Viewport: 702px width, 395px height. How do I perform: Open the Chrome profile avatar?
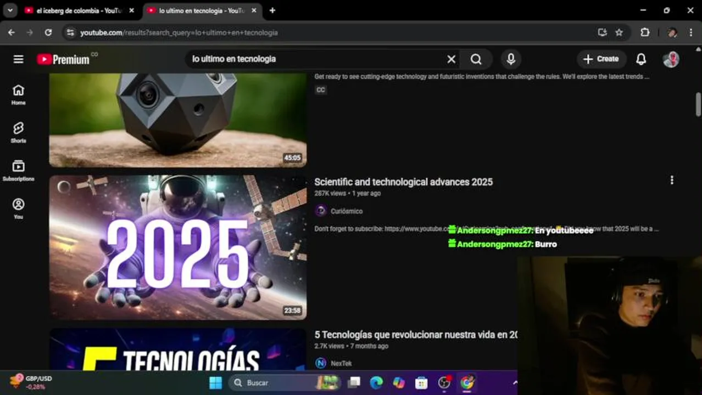pos(672,32)
